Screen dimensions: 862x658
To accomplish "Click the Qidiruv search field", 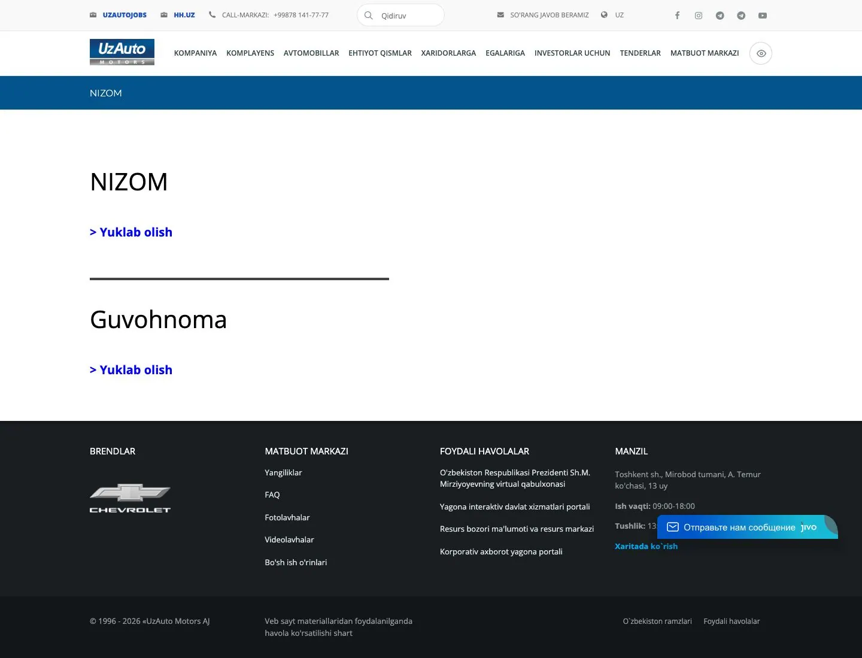I will pos(400,16).
